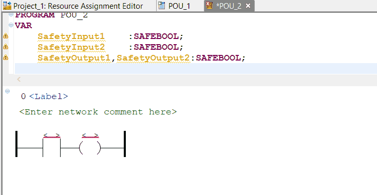
Task: Click warning marker beside SafetyInput1
Action: 5,36
